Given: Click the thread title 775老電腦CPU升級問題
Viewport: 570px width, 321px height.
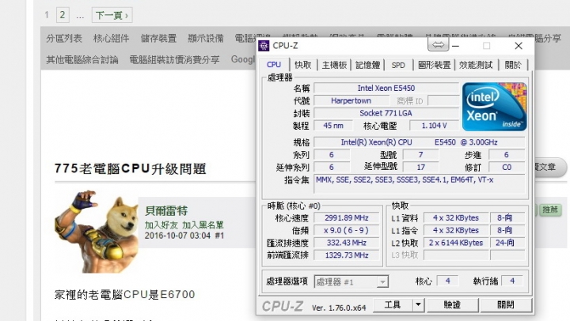Looking at the screenshot, I should point(131,169).
